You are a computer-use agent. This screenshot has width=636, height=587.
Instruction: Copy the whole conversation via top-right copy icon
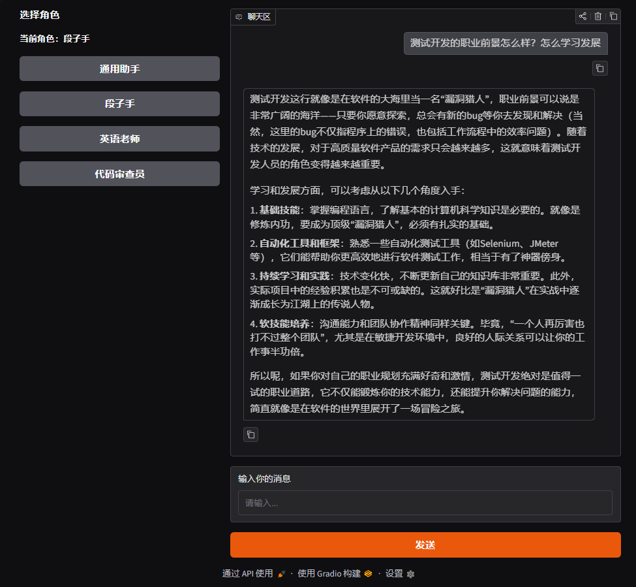[613, 16]
